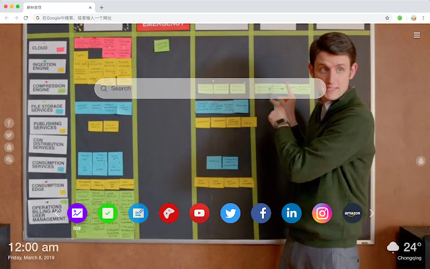Open the LinkedIn shortcut
Image resolution: width=430 pixels, height=269 pixels.
click(x=292, y=213)
